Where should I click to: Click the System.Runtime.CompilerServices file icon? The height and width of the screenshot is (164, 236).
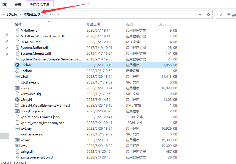[x=17, y=59]
